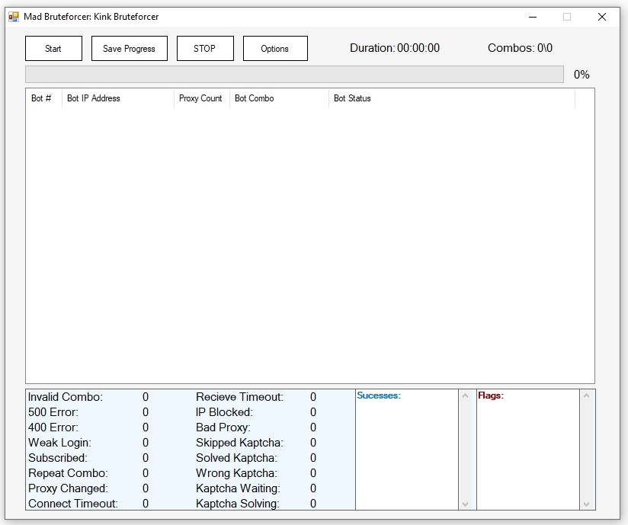Close the Mad Bruteforcer window
628x525 pixels.
[x=602, y=17]
